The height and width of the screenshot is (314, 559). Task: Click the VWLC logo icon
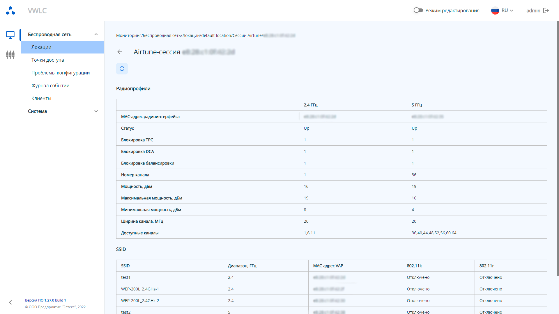10,10
